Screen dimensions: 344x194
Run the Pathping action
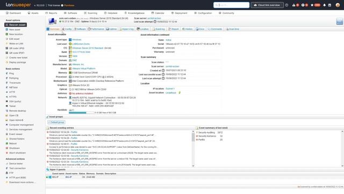14,78
